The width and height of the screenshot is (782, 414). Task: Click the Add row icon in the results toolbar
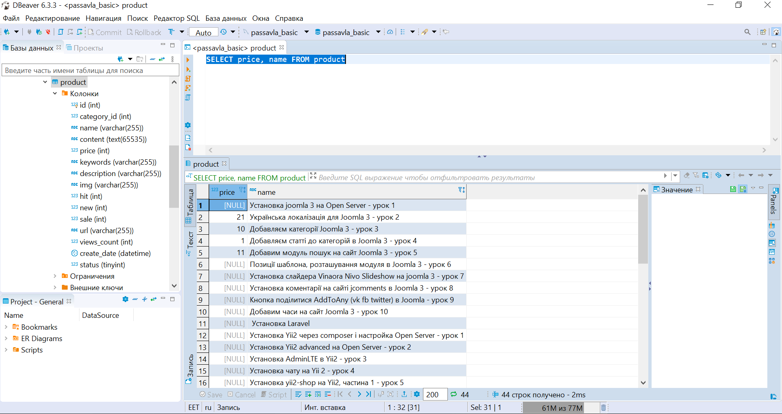pos(308,394)
